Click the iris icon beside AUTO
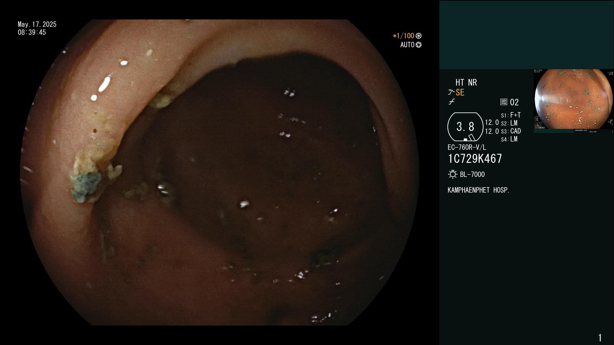 (x=419, y=45)
